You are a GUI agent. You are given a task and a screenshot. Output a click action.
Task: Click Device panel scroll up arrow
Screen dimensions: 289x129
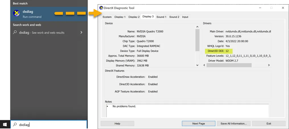pyautogui.click(x=197, y=27)
